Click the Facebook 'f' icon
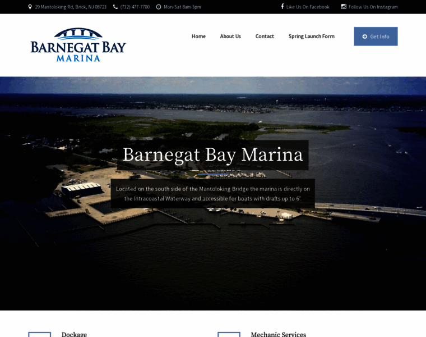Screen dimensions: 426x337 (x=283, y=6)
